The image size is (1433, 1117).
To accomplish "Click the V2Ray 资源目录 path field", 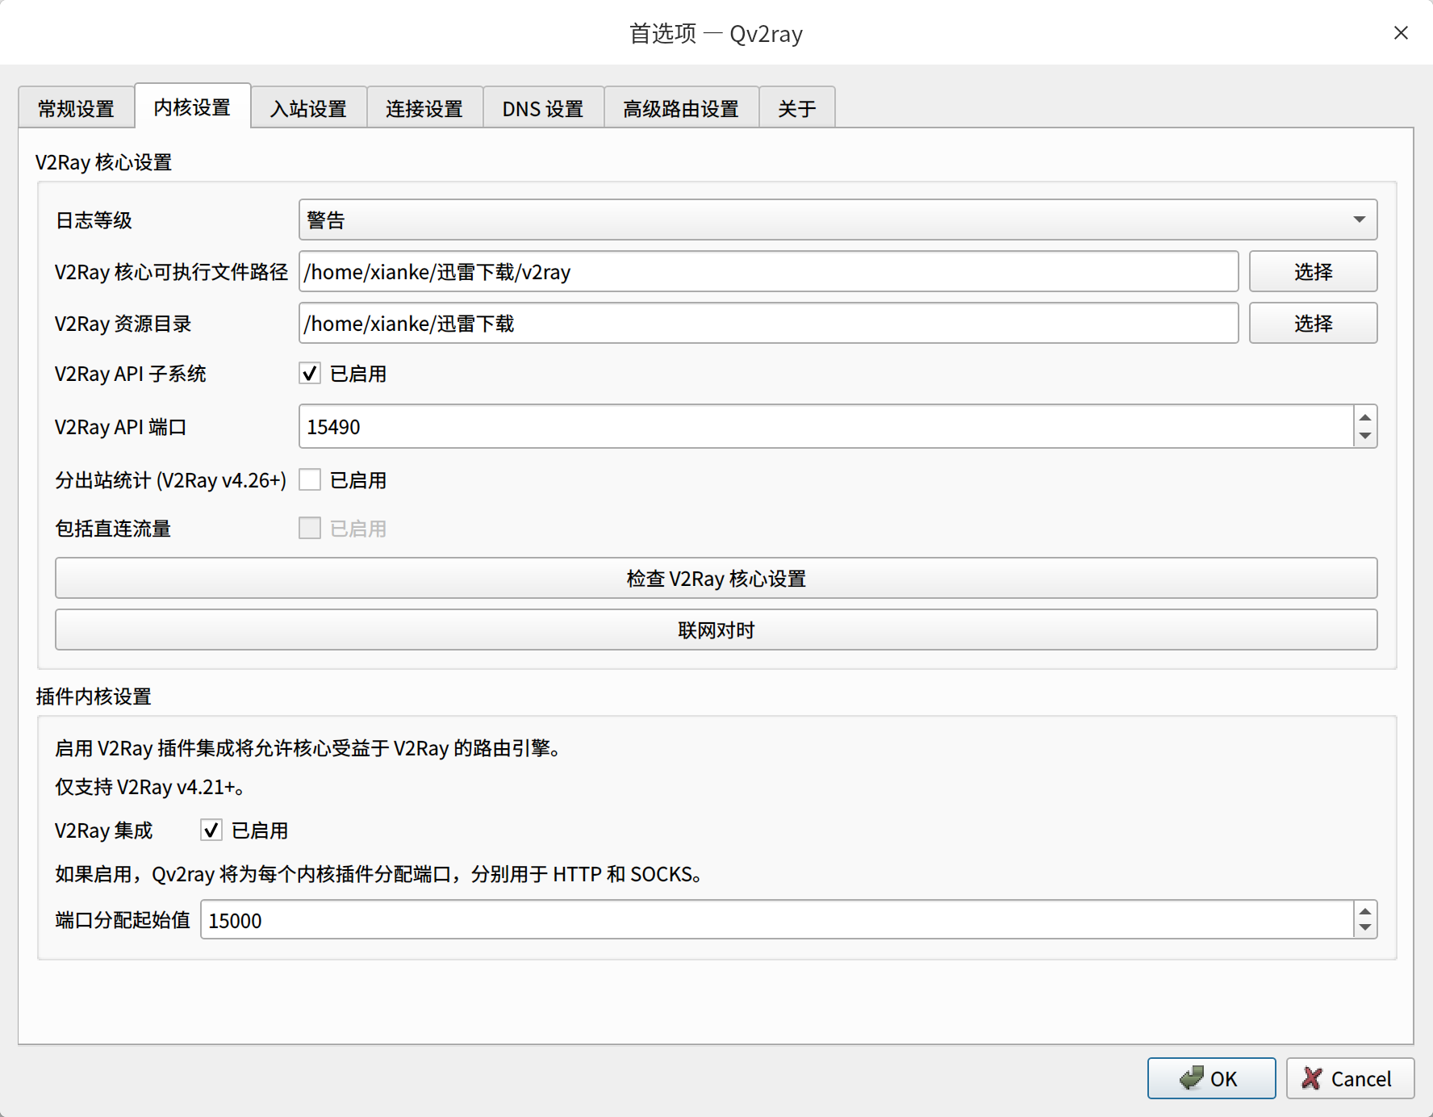I will [x=768, y=324].
